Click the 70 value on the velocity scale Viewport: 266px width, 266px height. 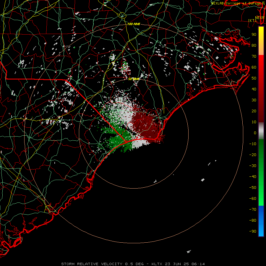tap(254, 56)
